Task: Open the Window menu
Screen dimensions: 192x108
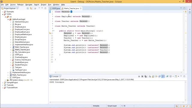Action: 56,5
